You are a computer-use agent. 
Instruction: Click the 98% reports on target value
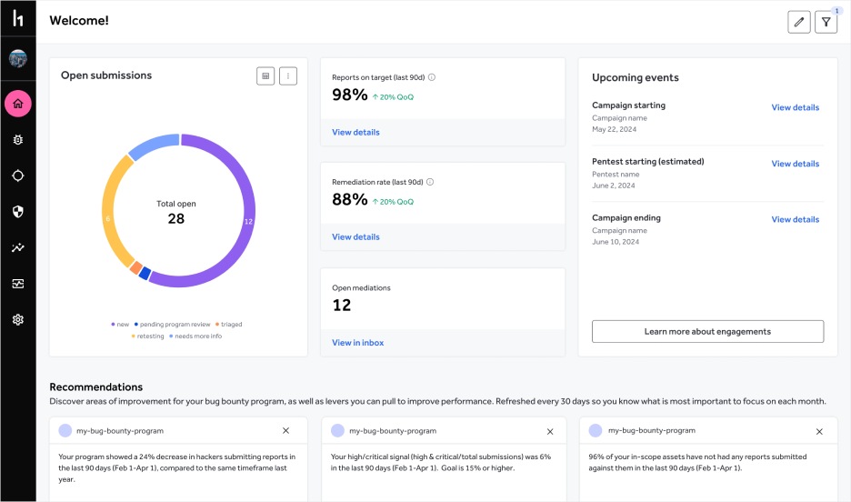pyautogui.click(x=349, y=95)
